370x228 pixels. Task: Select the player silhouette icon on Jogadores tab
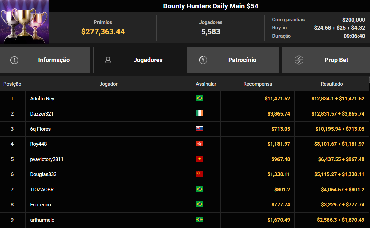(x=108, y=60)
